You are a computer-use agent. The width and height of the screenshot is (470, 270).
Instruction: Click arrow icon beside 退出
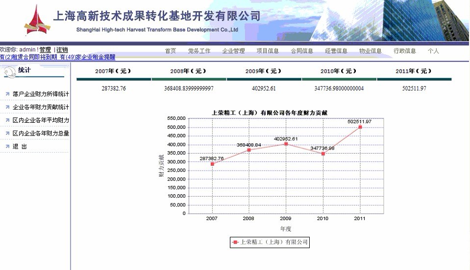pyautogui.click(x=7, y=147)
